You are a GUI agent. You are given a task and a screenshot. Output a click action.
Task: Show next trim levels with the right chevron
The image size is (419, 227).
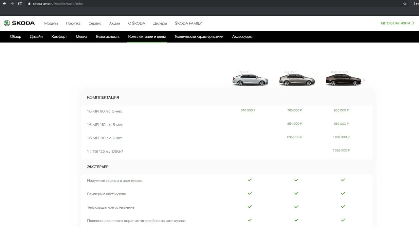[x=364, y=80]
